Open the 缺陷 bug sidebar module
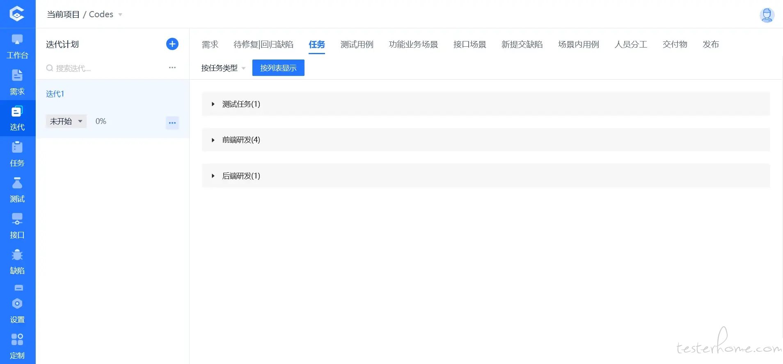The image size is (783, 364). [x=17, y=262]
